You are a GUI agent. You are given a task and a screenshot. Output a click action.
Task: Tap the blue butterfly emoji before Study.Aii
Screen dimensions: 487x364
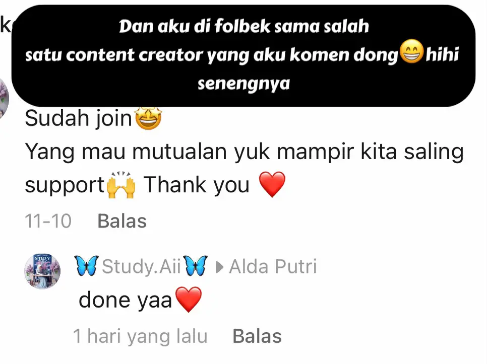[x=86, y=266]
